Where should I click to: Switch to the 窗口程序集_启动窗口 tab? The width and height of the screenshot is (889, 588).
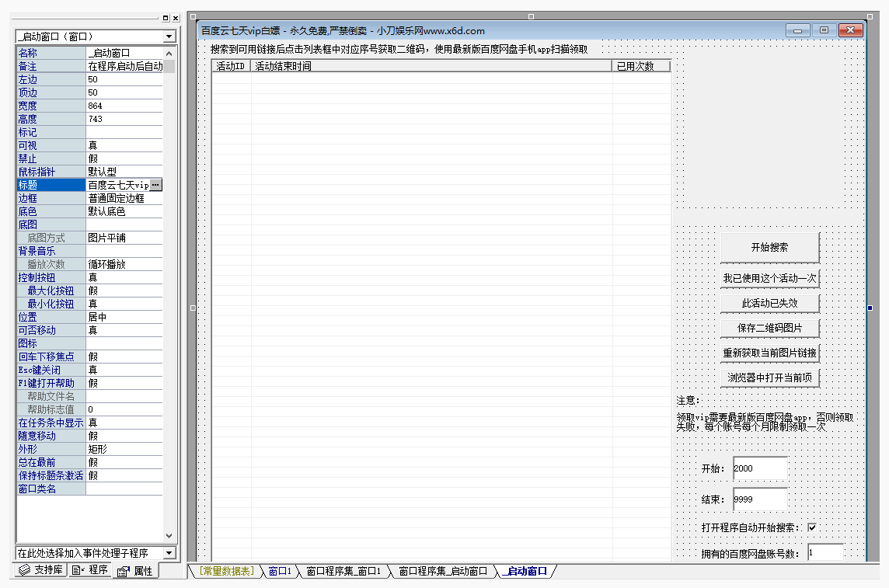[x=442, y=572]
